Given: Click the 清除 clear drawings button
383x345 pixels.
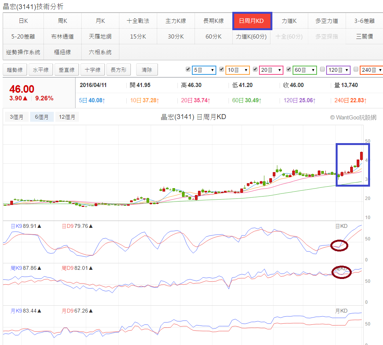Looking at the screenshot, I should coord(147,70).
